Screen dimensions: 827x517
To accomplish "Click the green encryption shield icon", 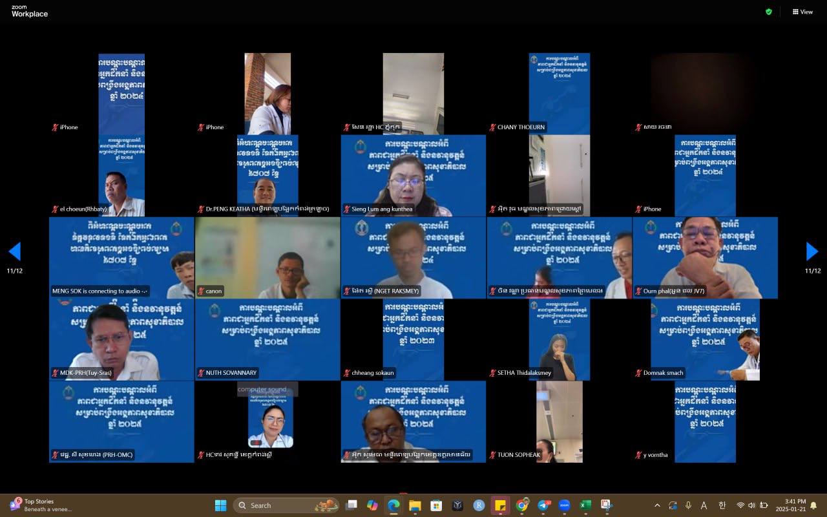I will (x=768, y=12).
